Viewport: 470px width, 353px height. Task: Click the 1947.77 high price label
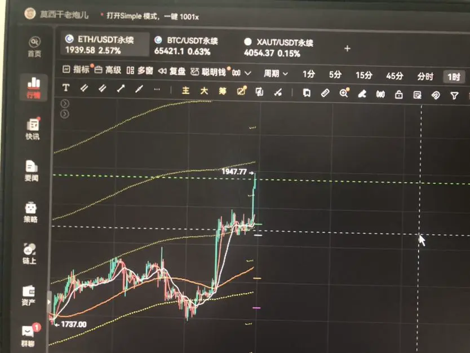[234, 171]
